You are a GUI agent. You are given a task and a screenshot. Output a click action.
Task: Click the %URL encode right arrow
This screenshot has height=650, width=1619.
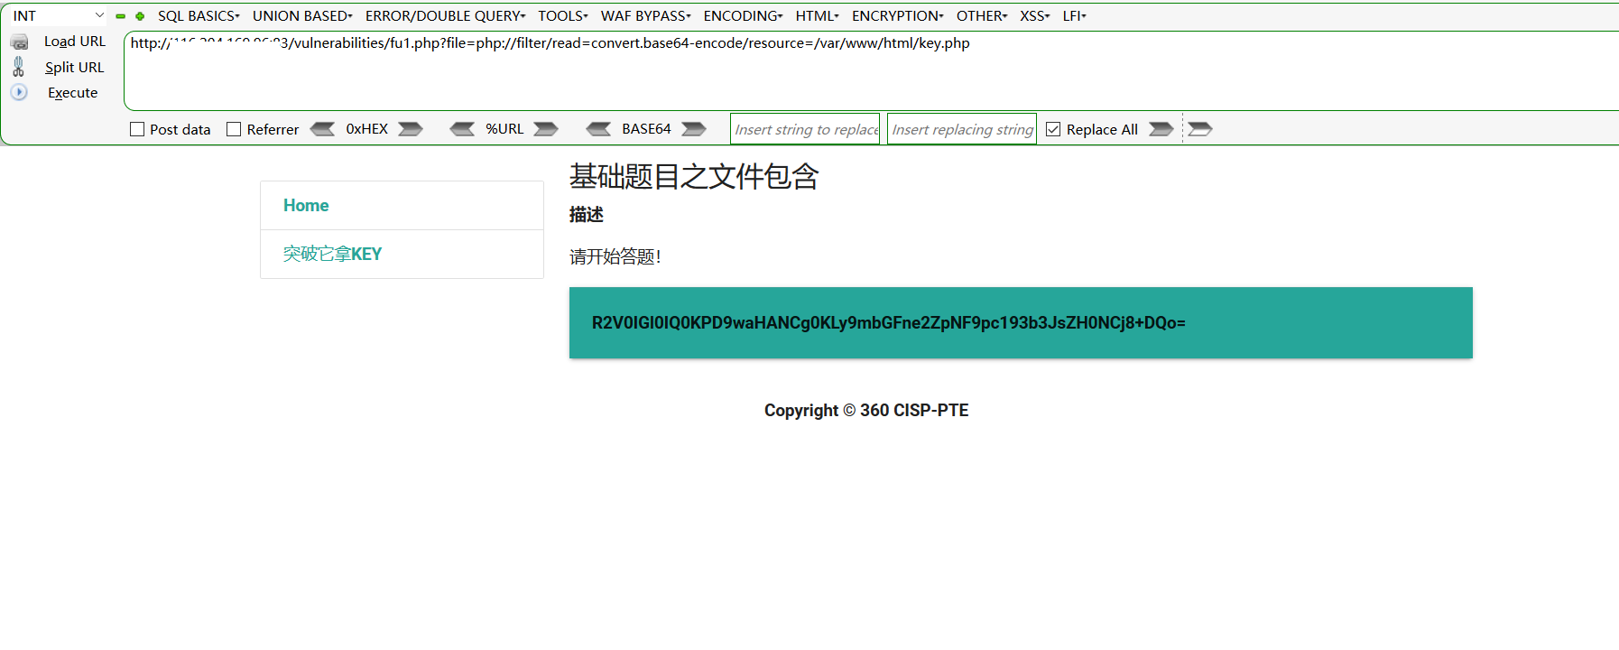(x=545, y=129)
